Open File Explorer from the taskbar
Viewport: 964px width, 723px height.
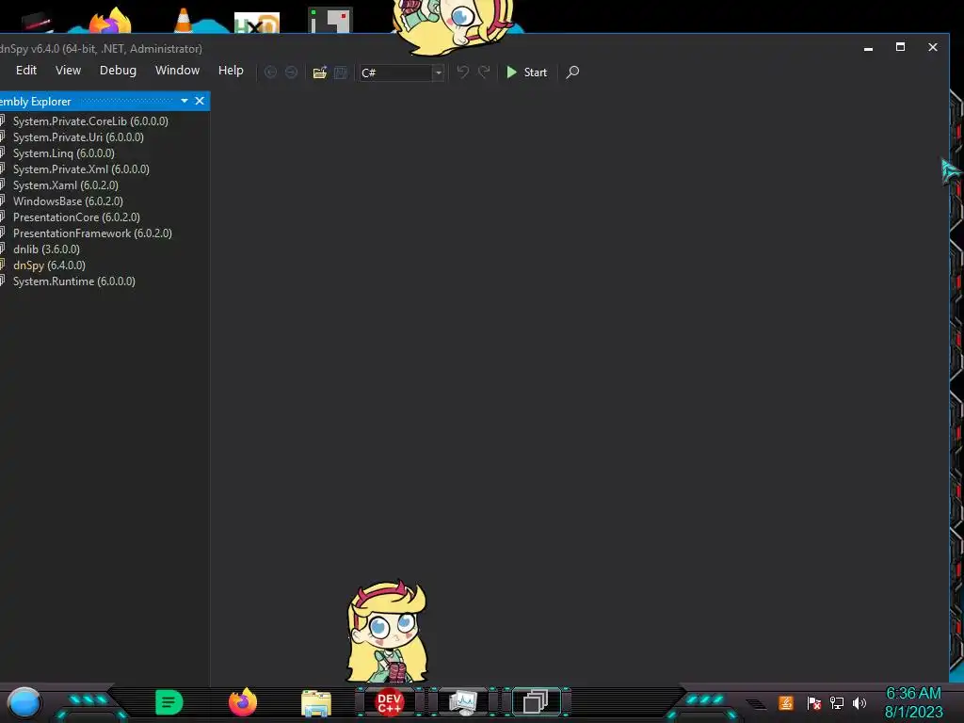pos(316,703)
